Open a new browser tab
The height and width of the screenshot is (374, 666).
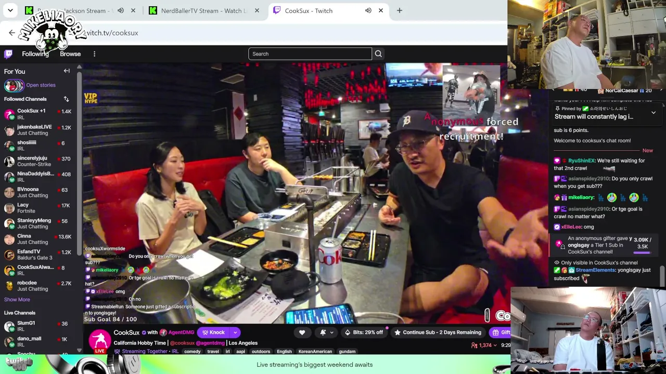click(400, 10)
